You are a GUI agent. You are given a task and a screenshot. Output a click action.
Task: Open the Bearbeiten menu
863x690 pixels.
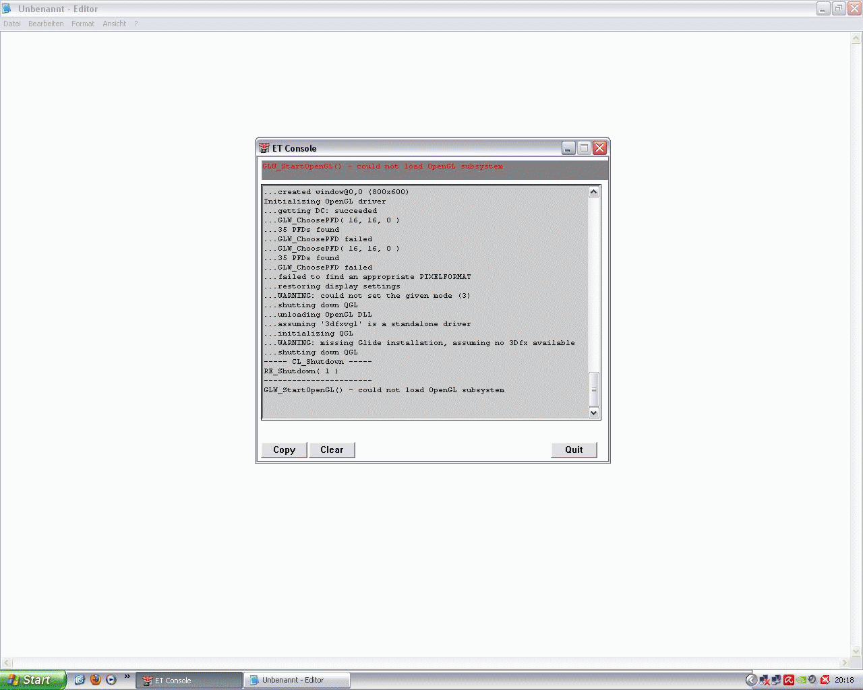pyautogui.click(x=46, y=24)
